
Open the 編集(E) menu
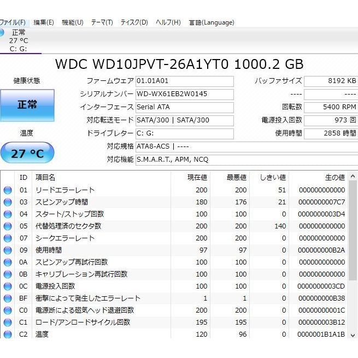44,22
